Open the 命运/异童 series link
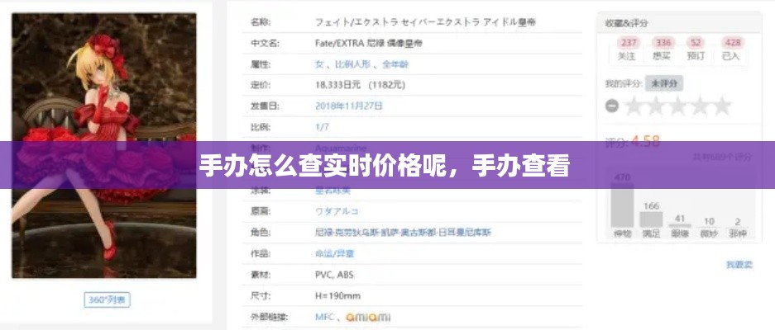 (335, 253)
